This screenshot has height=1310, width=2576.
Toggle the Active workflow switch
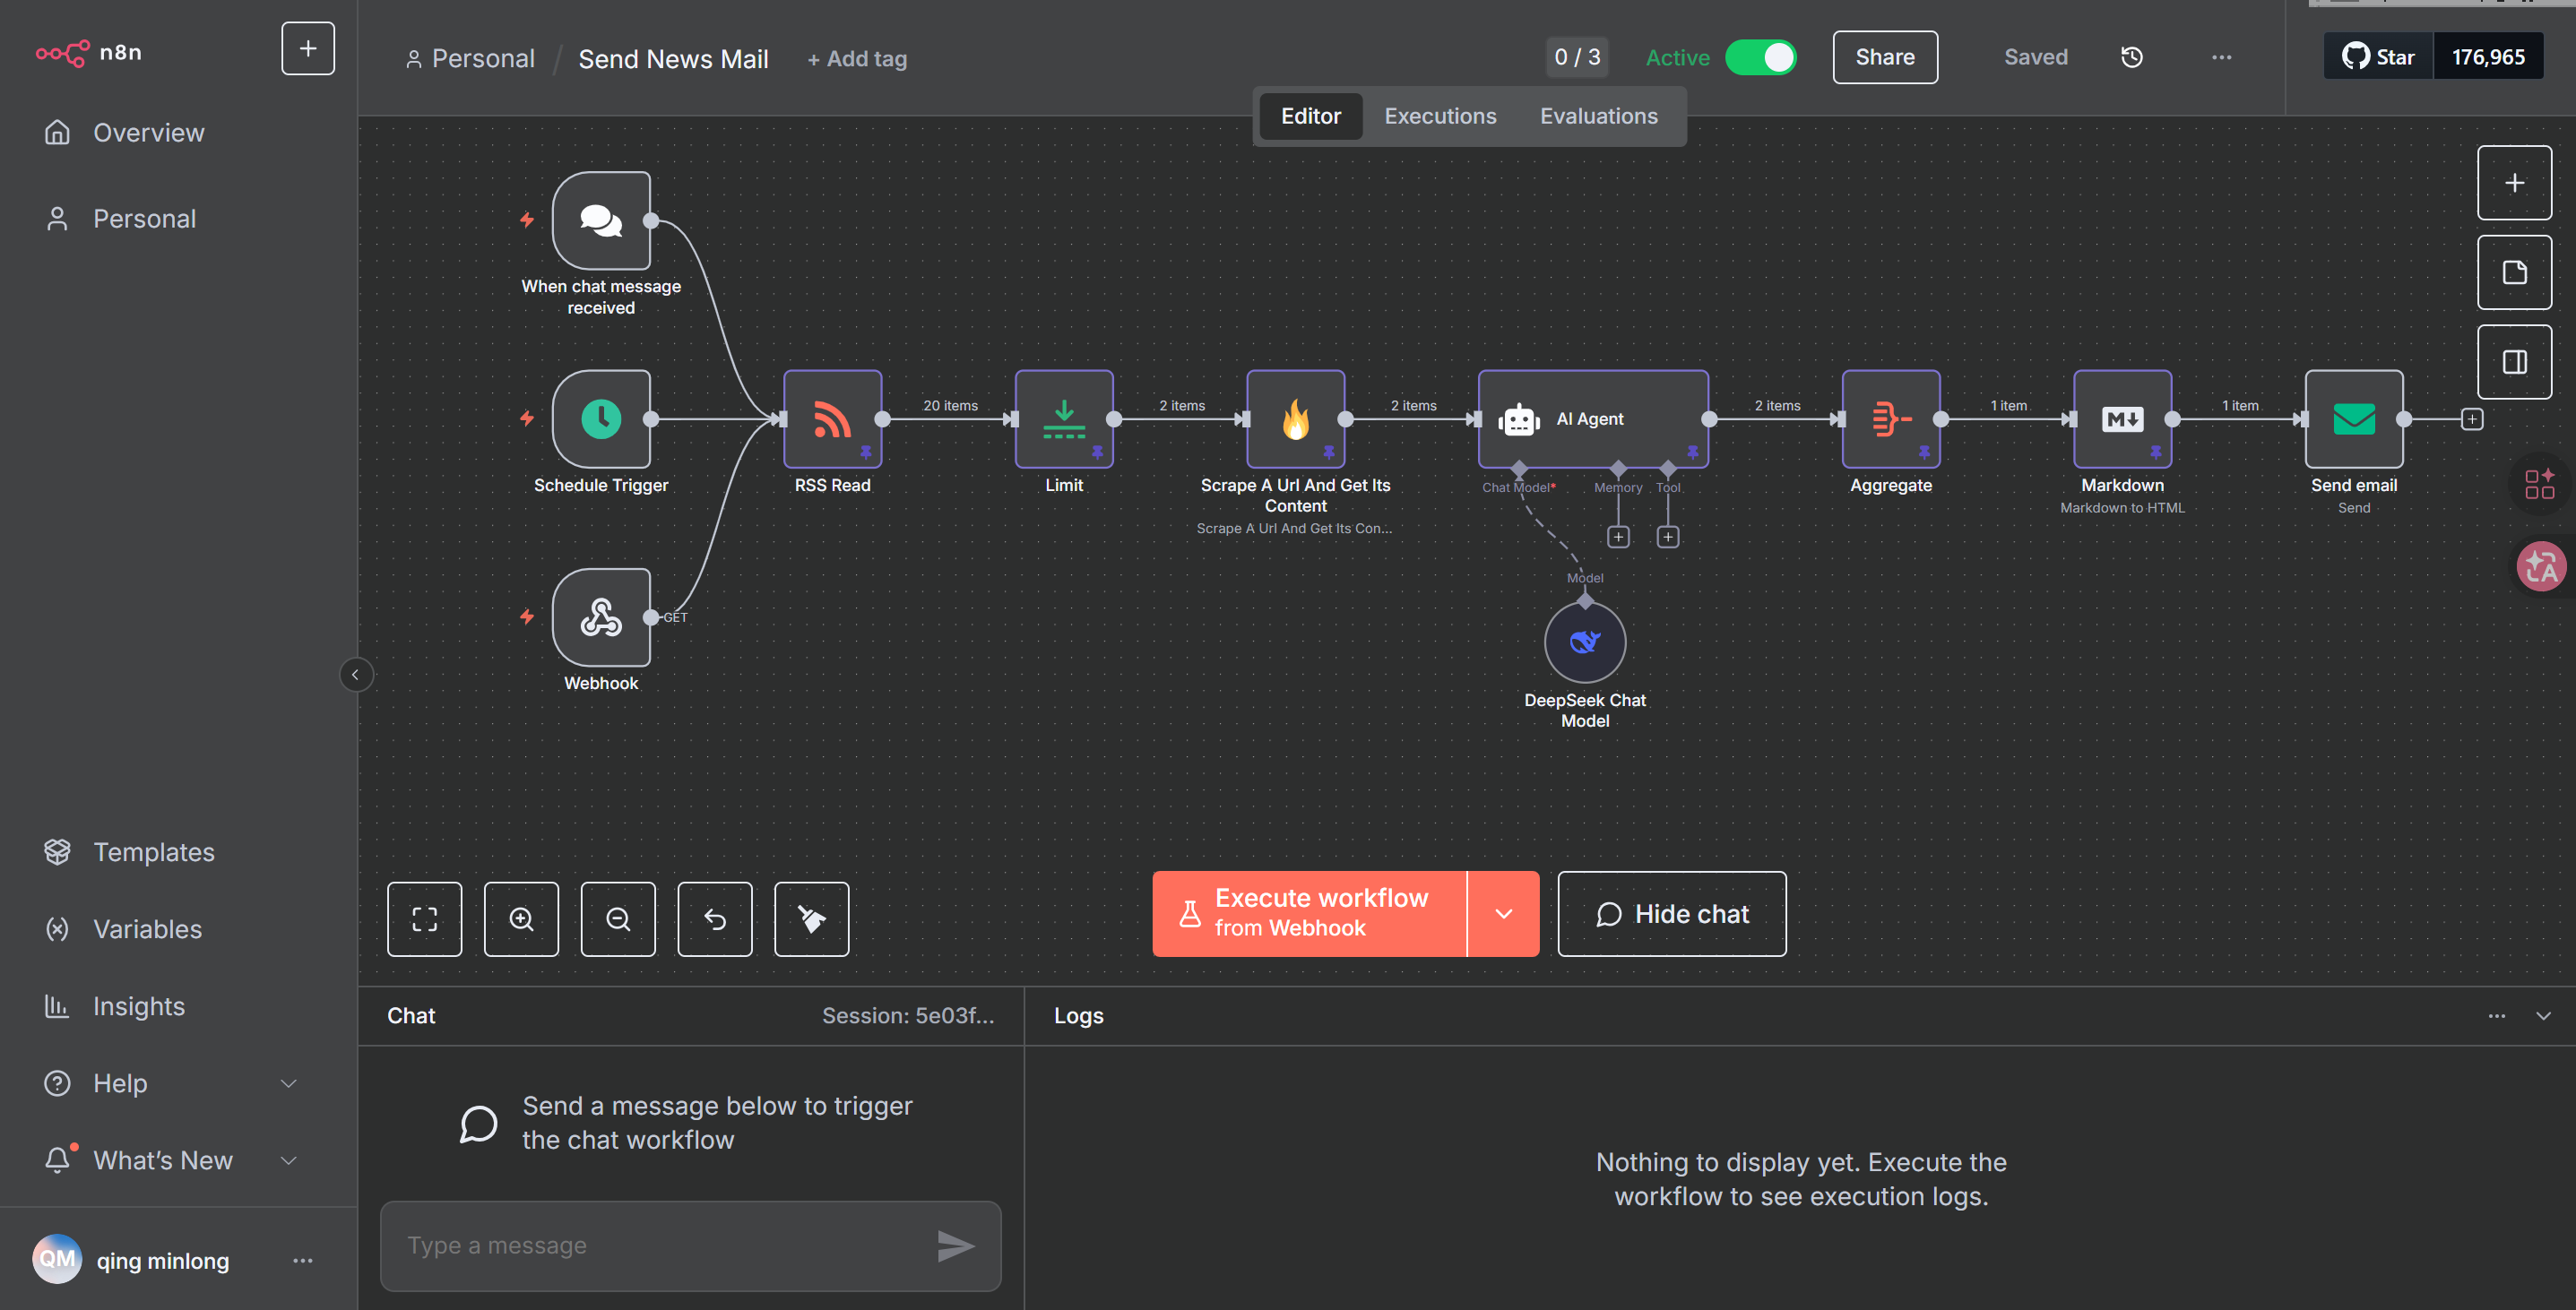(x=1761, y=58)
